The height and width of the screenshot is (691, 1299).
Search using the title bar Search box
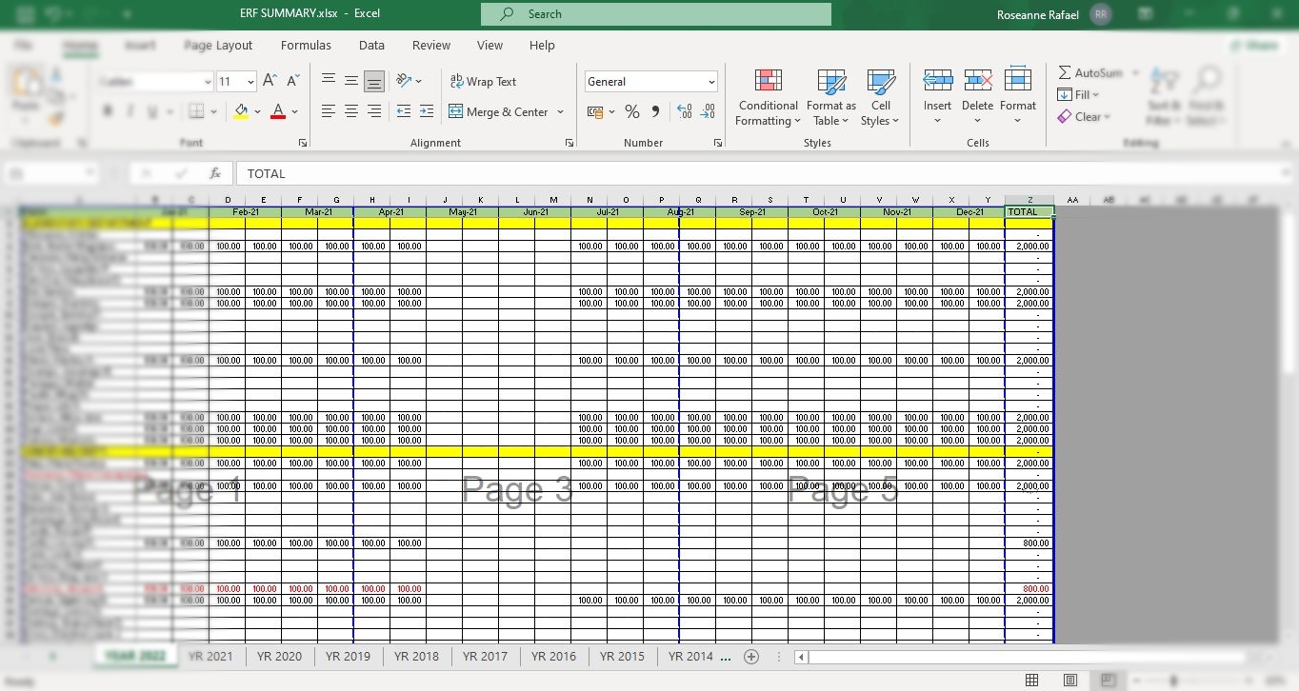(656, 14)
